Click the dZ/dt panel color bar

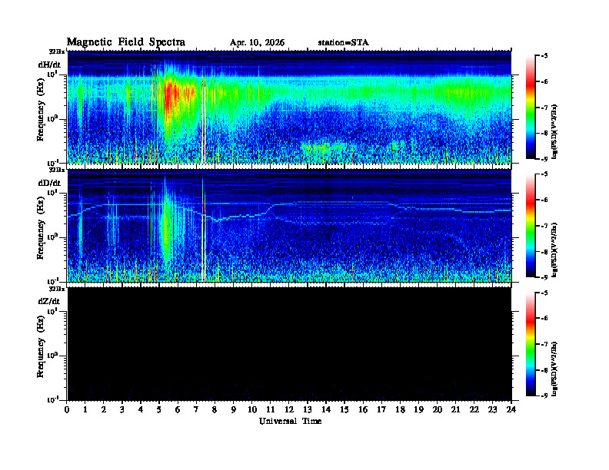pyautogui.click(x=531, y=344)
